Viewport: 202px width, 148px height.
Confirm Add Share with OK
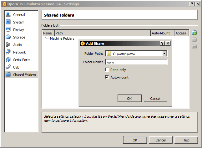pos(129,99)
